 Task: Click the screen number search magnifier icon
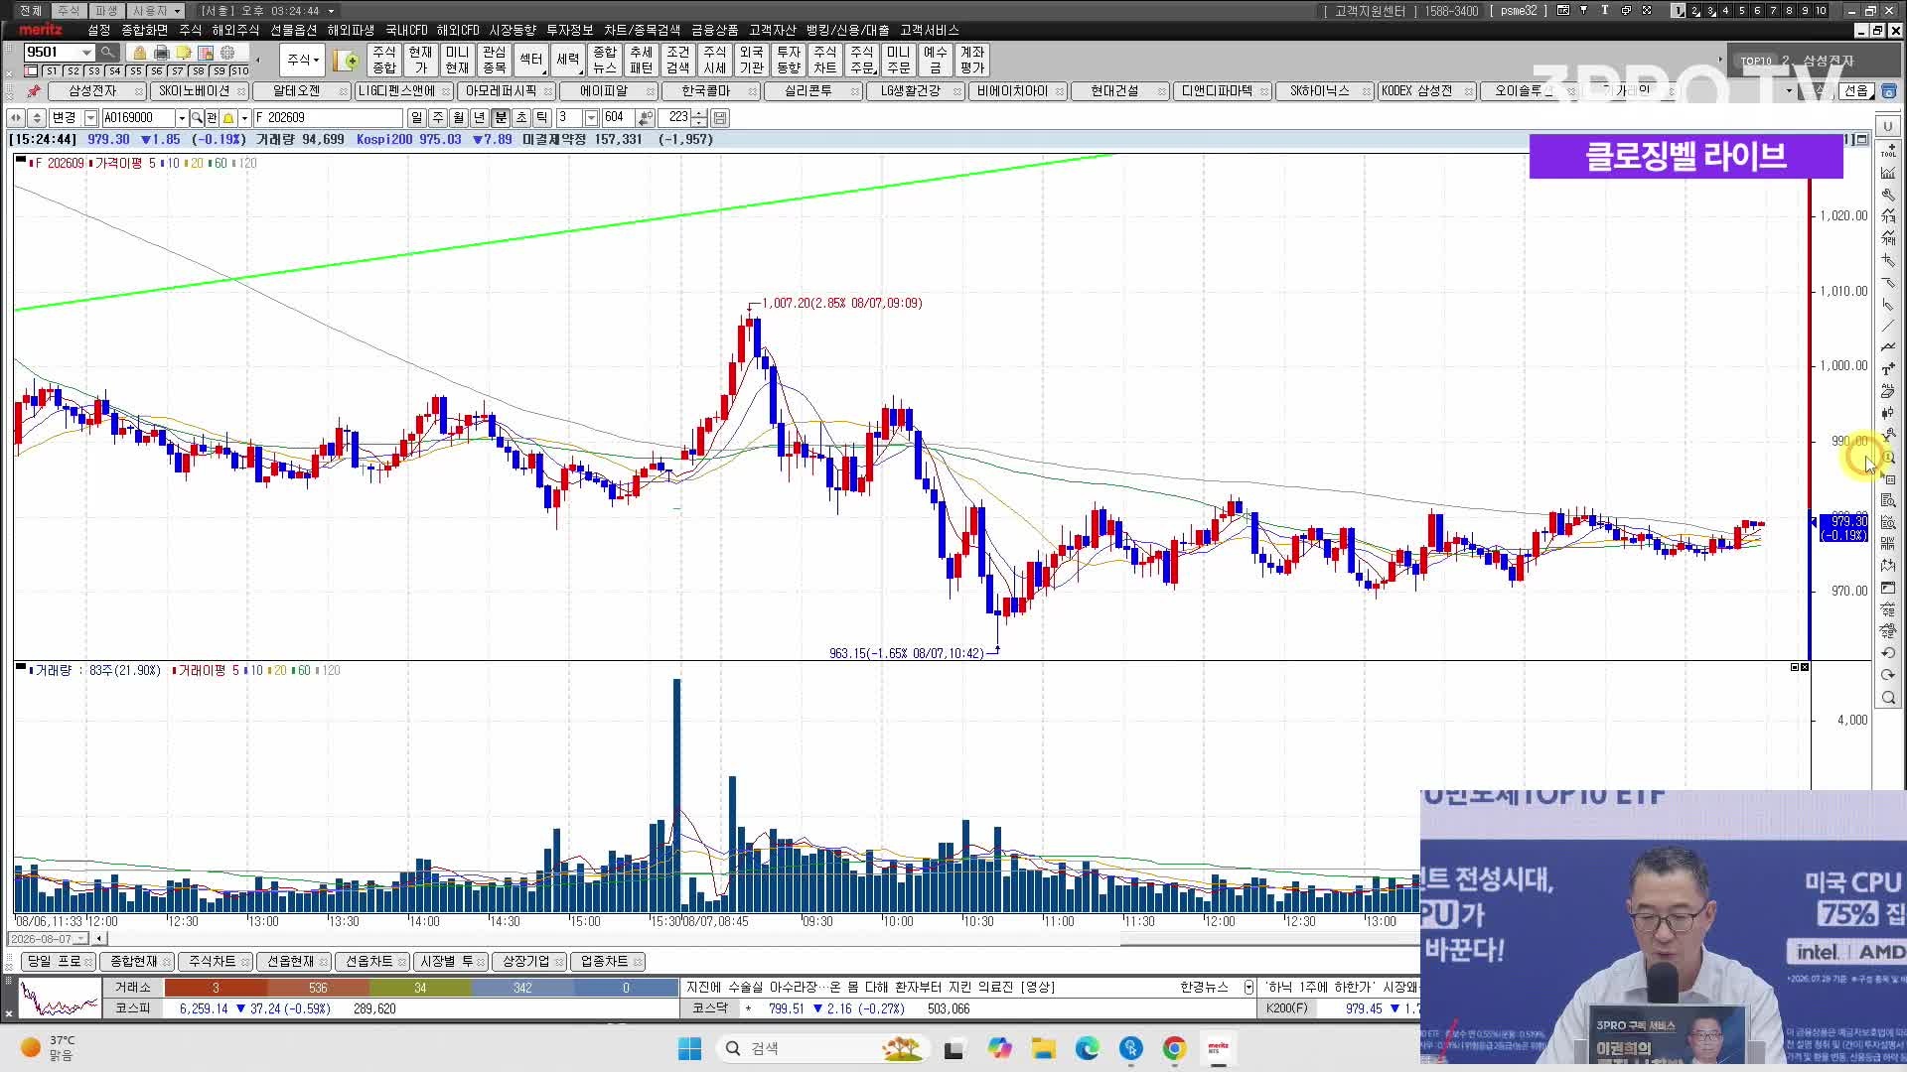108,52
